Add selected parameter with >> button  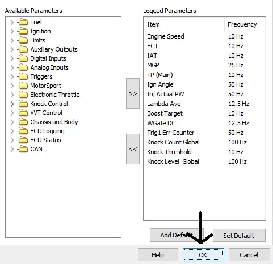133,93
